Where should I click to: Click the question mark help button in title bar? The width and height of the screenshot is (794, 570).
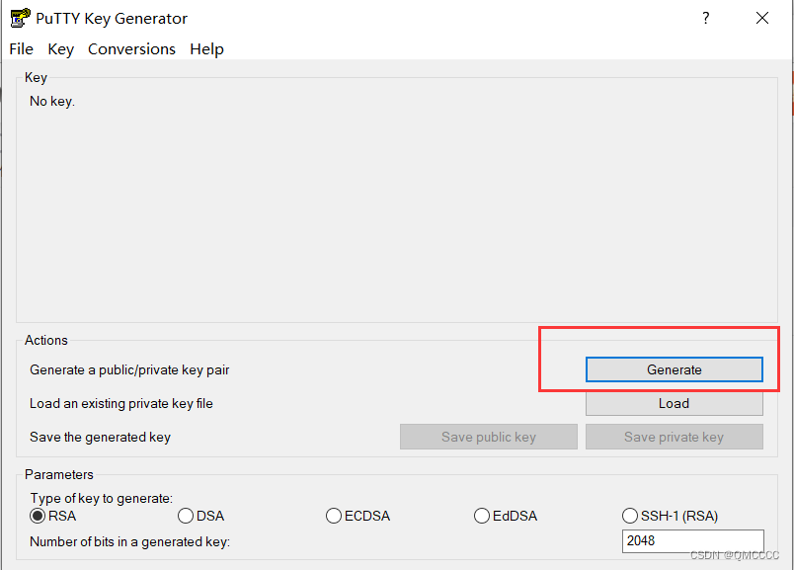pos(706,18)
